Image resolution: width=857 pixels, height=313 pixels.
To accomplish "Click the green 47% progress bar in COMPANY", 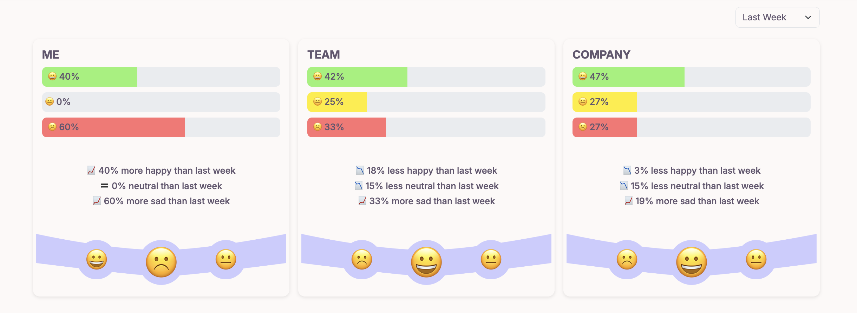I will (x=629, y=76).
